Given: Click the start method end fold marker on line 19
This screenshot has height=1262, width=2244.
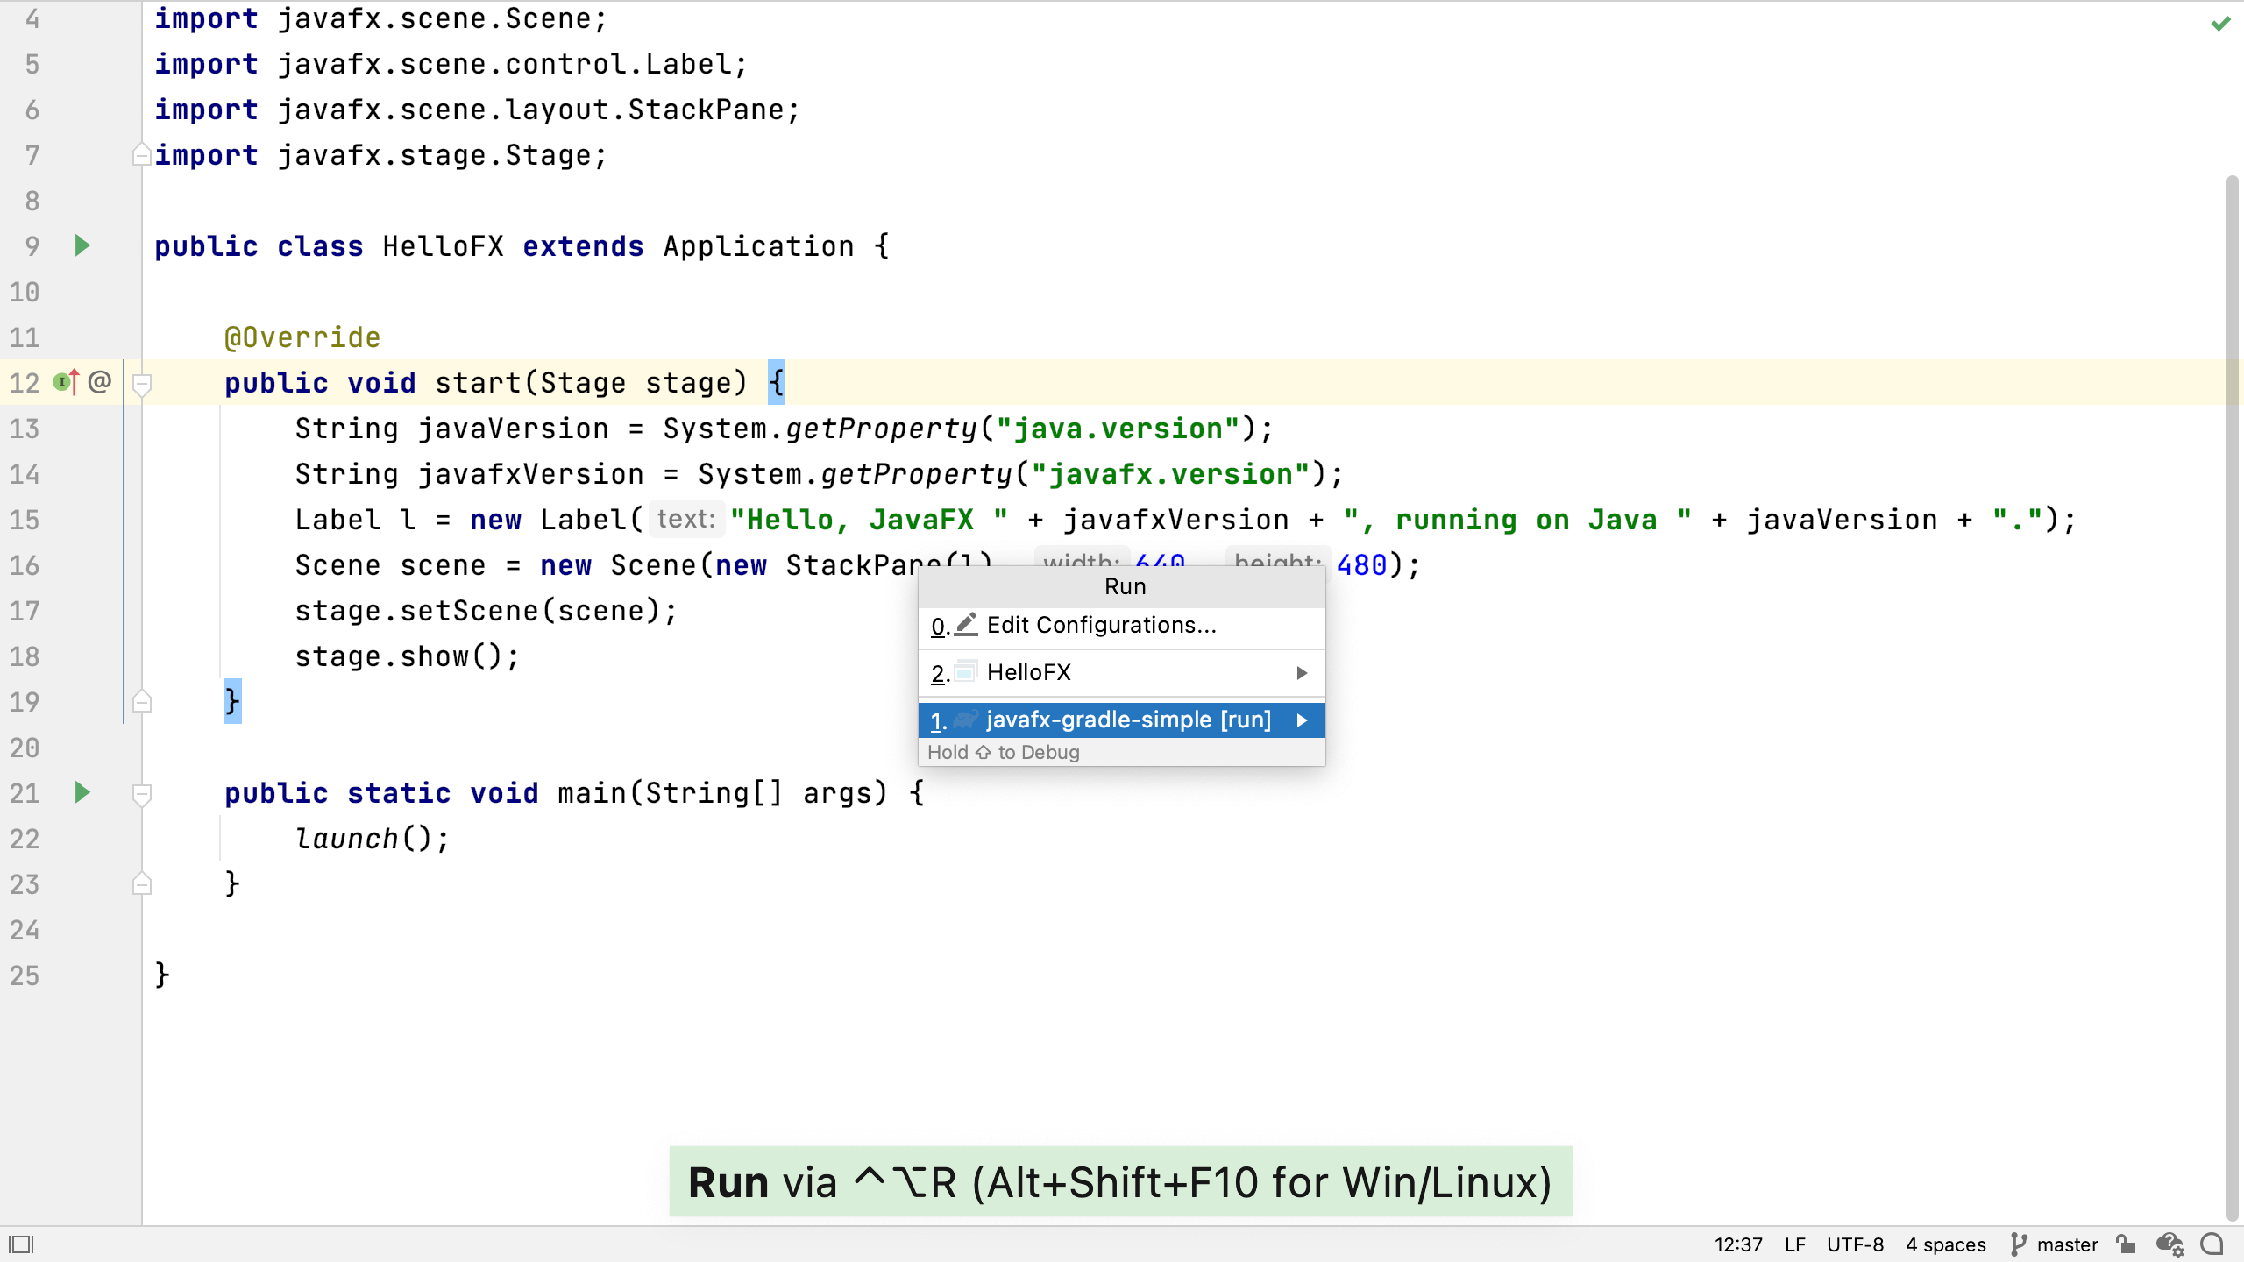Looking at the screenshot, I should click(x=141, y=702).
